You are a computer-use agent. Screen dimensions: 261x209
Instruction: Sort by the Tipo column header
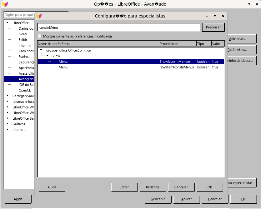tap(204, 44)
